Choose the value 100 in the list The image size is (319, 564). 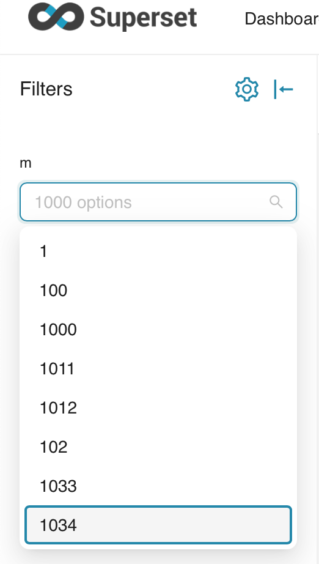158,291
